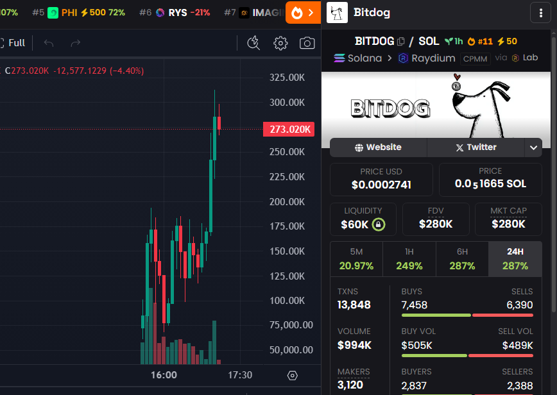Image resolution: width=557 pixels, height=395 pixels.
Task: Click the PRICE USD $0.0002741 box
Action: pos(381,179)
